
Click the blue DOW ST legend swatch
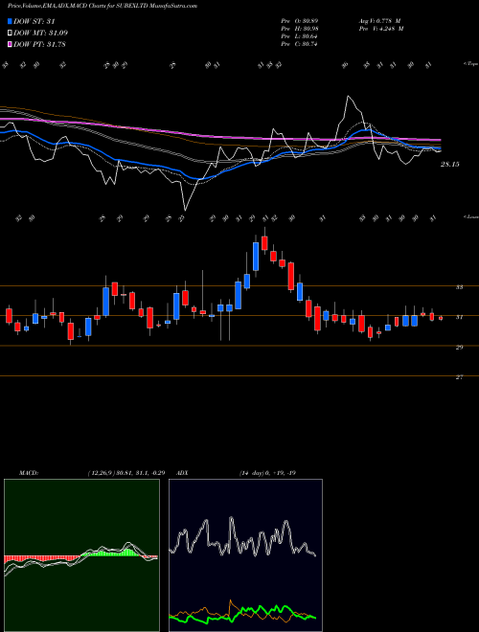point(11,21)
